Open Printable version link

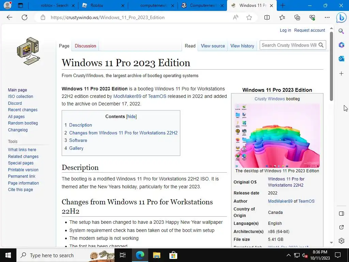pos(23,170)
